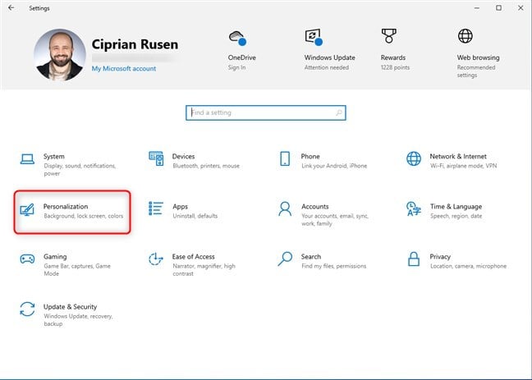This screenshot has height=380, width=532.
Task: Open System settings title
Action: tap(54, 157)
